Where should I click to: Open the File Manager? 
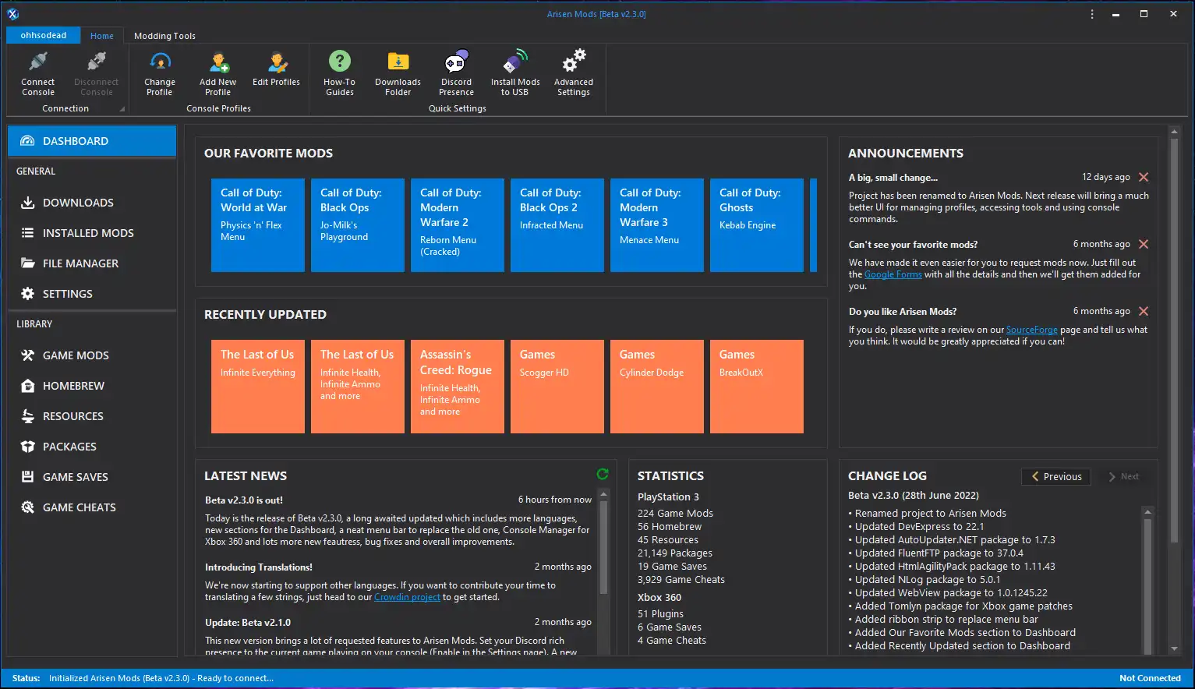coord(92,263)
